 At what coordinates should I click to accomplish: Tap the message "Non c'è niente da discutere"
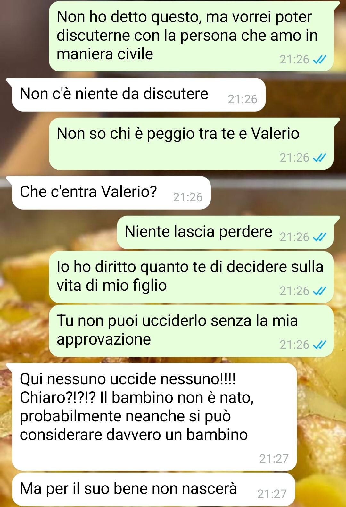click(139, 95)
